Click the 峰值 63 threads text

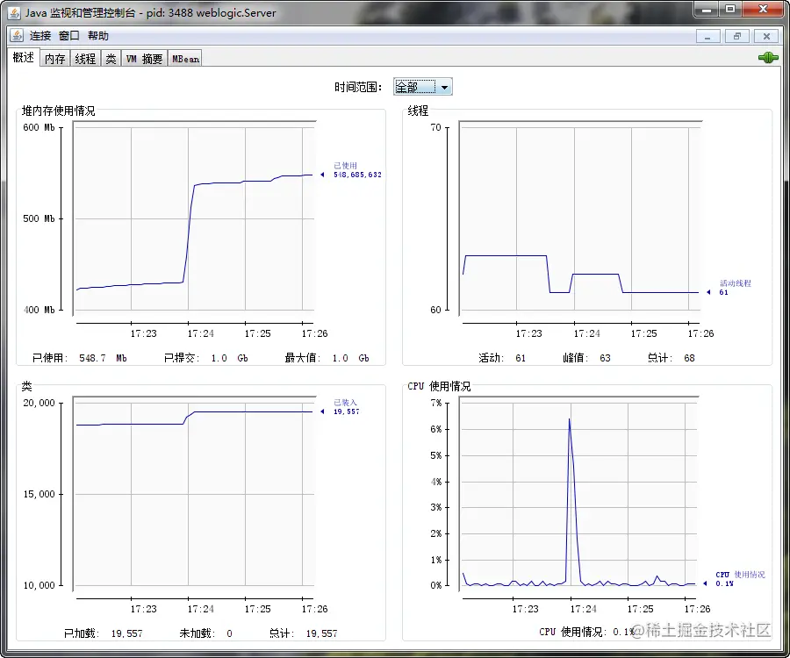click(586, 358)
